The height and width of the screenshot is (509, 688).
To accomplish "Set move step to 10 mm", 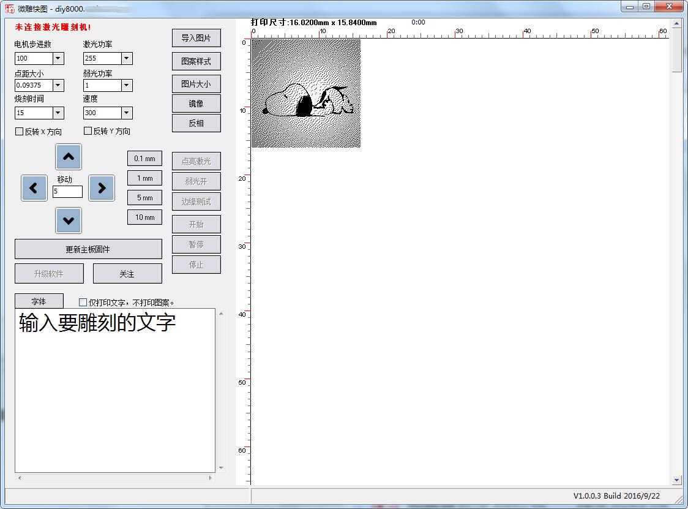I will coord(145,217).
